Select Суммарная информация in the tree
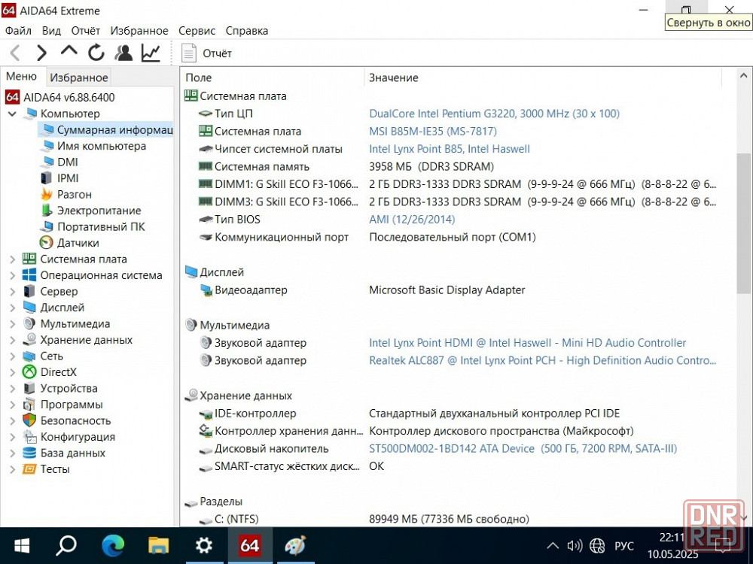Viewport: 753px width, 564px height. tap(106, 130)
